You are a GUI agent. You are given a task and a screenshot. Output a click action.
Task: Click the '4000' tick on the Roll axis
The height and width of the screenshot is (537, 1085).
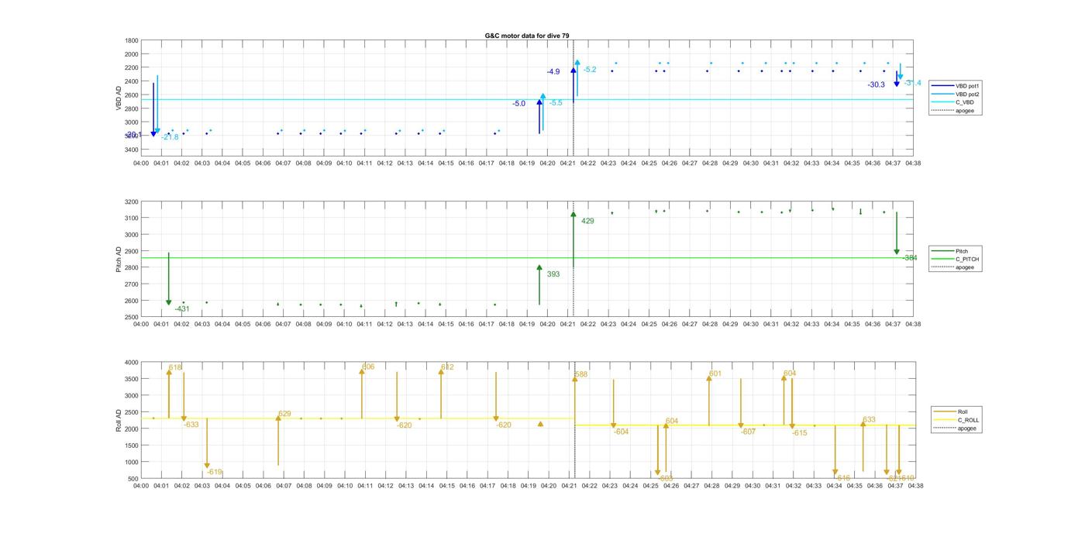(132, 363)
